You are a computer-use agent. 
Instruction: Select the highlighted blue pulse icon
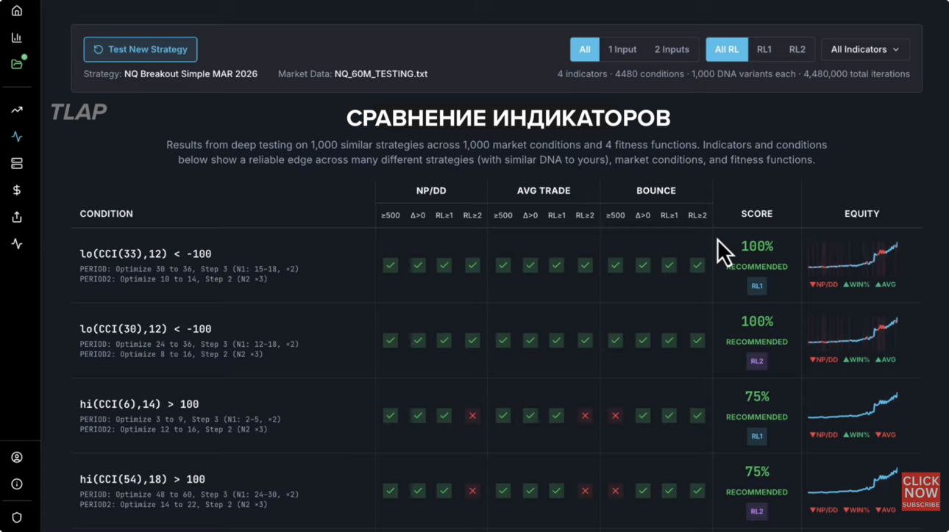click(x=17, y=137)
